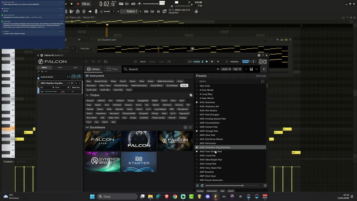Click the FL Studio microphone icon

(96, 11)
